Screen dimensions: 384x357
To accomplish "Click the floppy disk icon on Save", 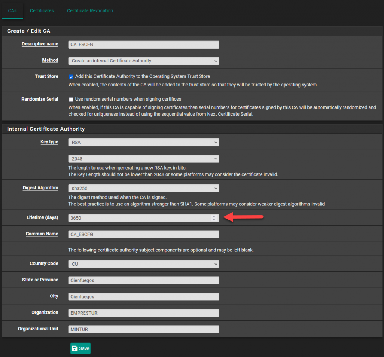I will point(75,348).
